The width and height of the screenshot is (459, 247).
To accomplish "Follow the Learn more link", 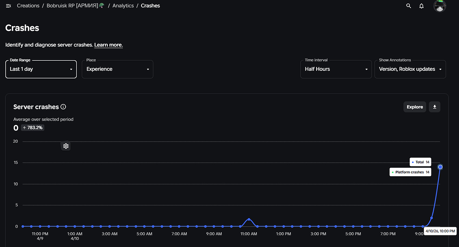I will pos(108,45).
